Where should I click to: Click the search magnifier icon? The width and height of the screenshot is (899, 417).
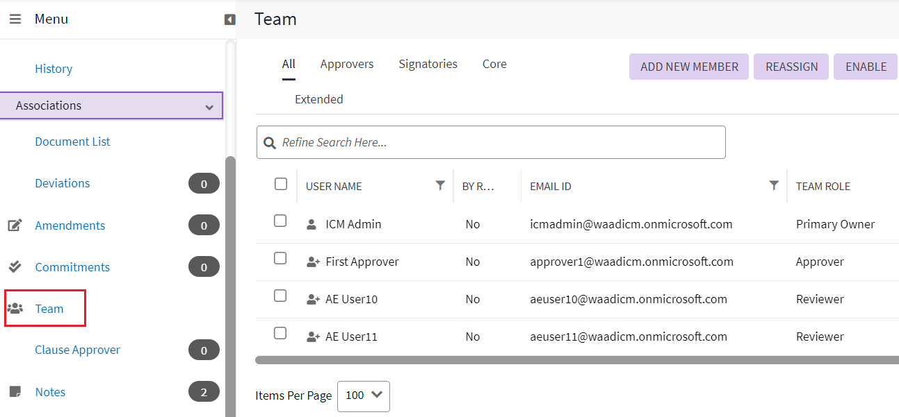point(270,142)
